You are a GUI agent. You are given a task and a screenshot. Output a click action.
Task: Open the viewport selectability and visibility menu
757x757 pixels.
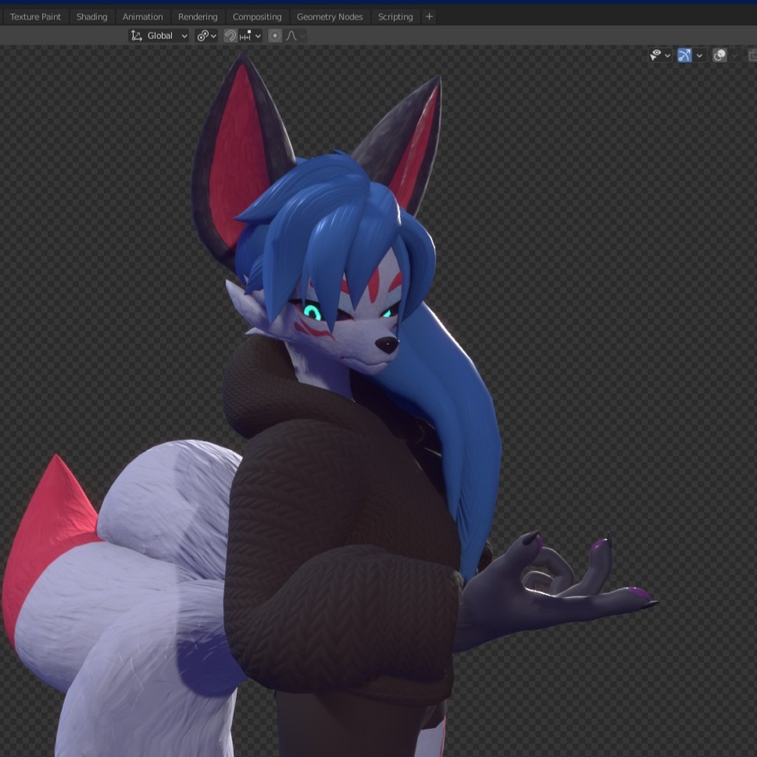tap(660, 55)
